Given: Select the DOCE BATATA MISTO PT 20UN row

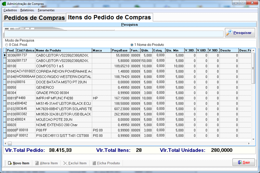Looking at the screenshot, I should point(64,82).
